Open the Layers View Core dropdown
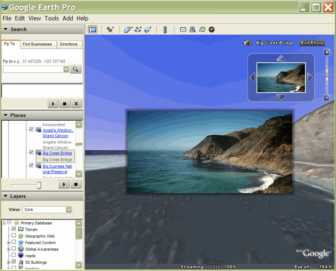This screenshot has width=336, height=271. [47, 210]
